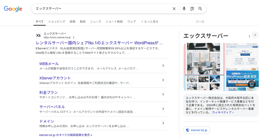Switch to the 動画 tab
Image resolution: width=260 pixels, height=138 pixels.
pyautogui.click(x=82, y=21)
